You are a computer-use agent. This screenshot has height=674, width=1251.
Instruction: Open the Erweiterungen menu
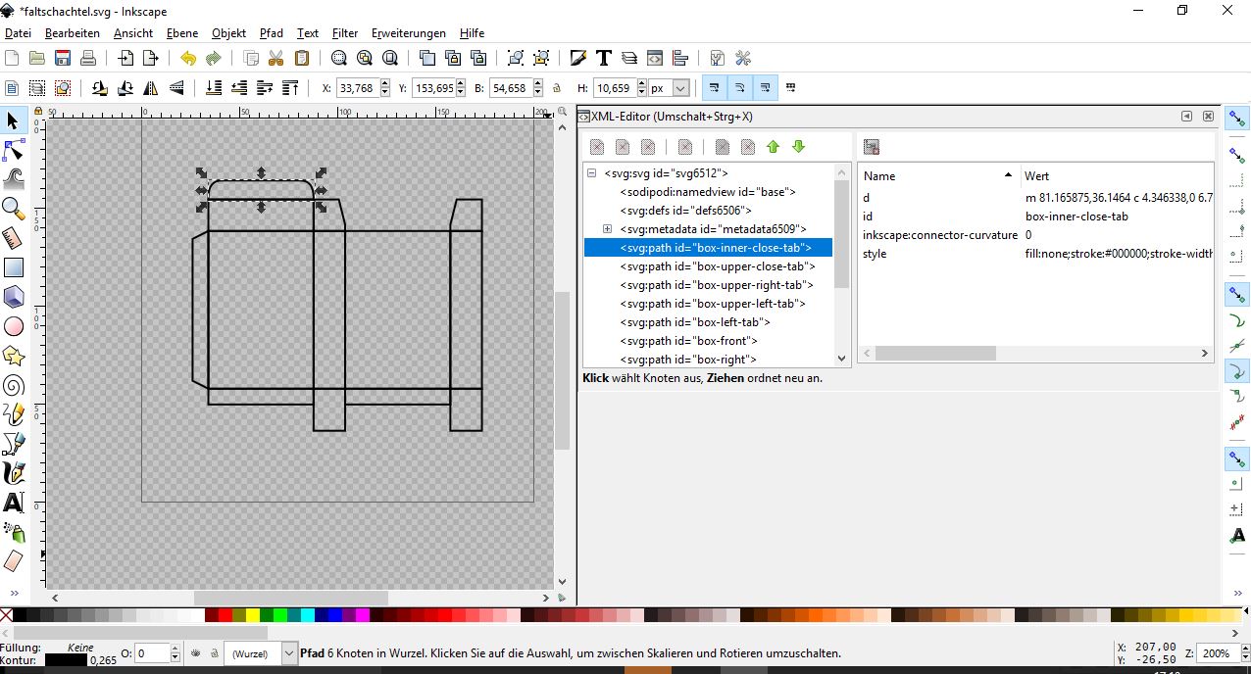tap(408, 33)
